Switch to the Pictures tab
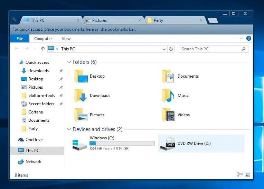This screenshot has width=264, height=189. (x=100, y=20)
